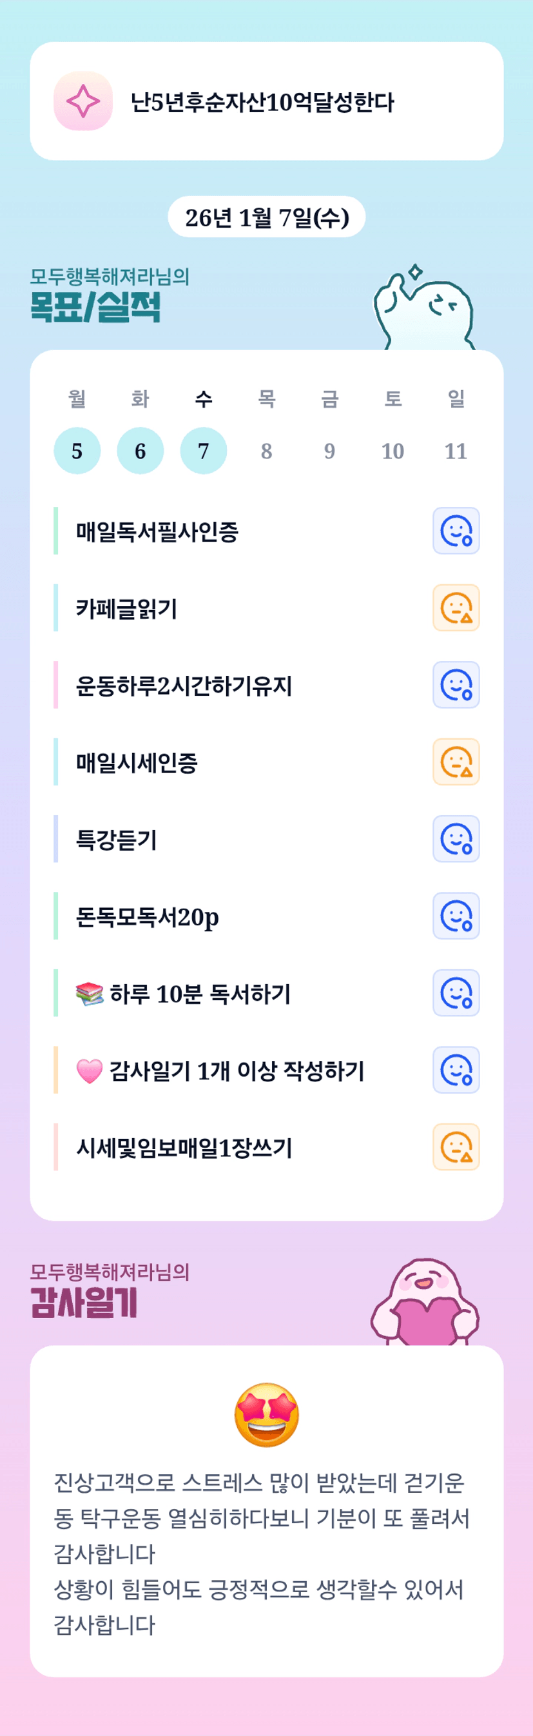Tap the status icon for 하루 10분 독서하기
This screenshot has width=533, height=1736.
click(456, 992)
